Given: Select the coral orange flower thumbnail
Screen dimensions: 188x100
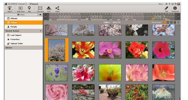Looking at the screenshot, I should pyautogui.click(x=164, y=72).
